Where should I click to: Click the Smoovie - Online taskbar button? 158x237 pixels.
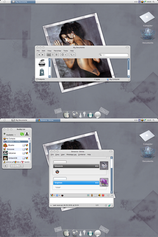pyautogui.click(x=48, y=120)
